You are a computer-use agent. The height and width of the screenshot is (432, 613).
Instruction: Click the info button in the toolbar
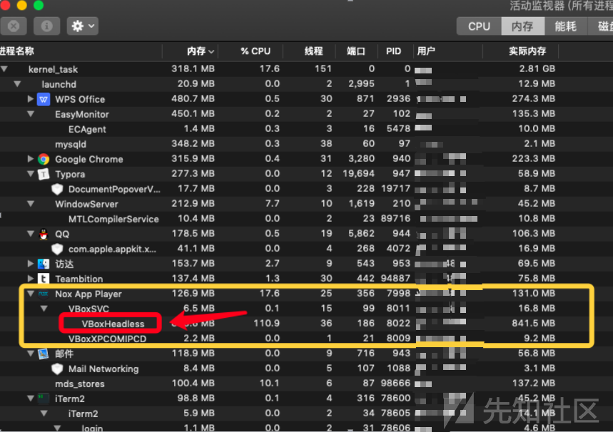[x=46, y=26]
